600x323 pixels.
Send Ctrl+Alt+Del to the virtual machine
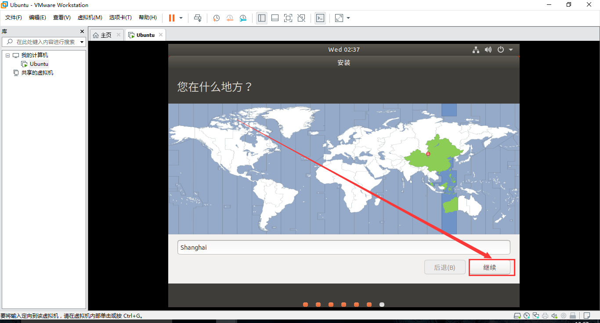click(x=198, y=18)
